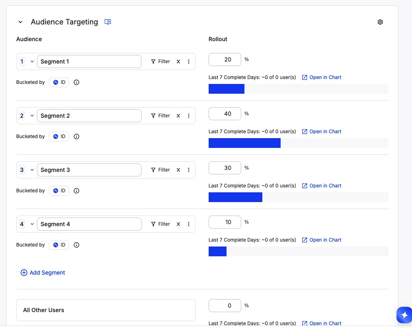Click the Segment 3 rollout progress bar

299,198
